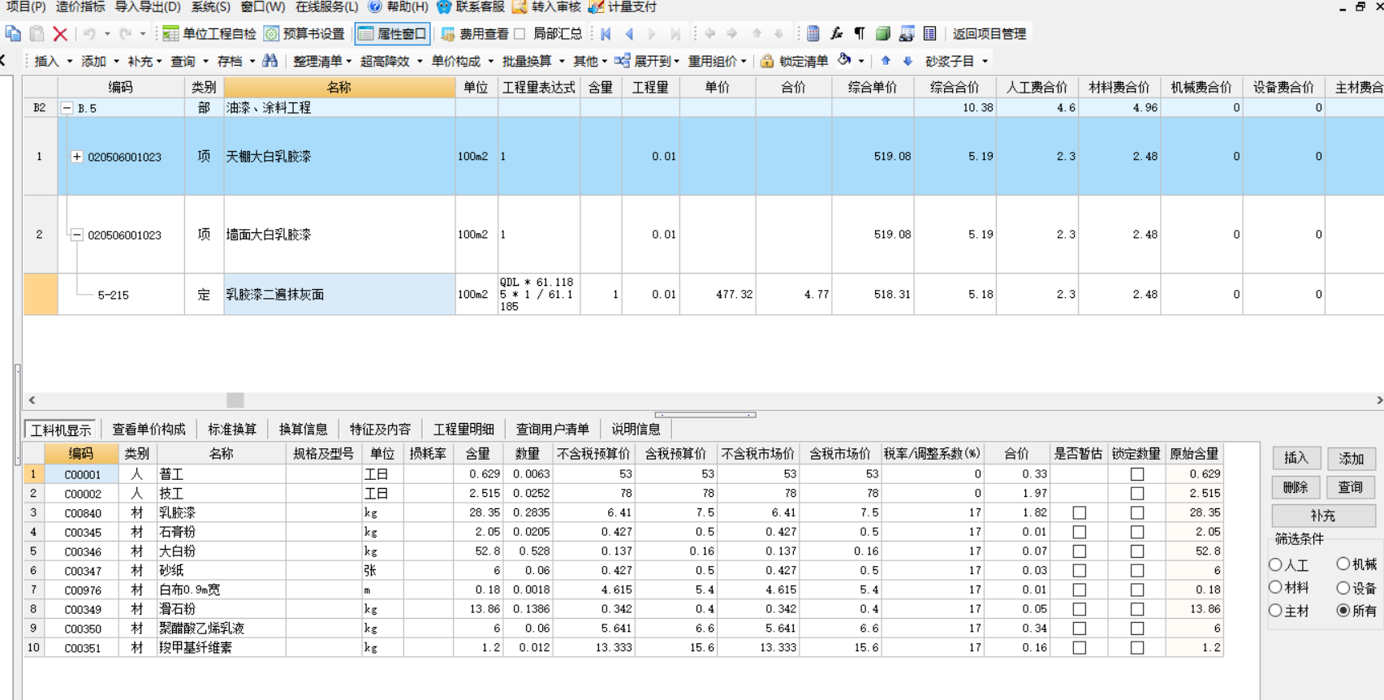This screenshot has width=1384, height=700.
Task: Tick 是否暂估 checkbox for 大白粉 row
Action: (1079, 551)
